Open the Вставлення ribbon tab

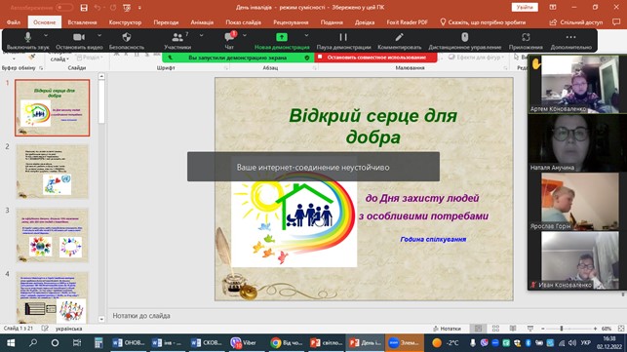[x=82, y=22]
